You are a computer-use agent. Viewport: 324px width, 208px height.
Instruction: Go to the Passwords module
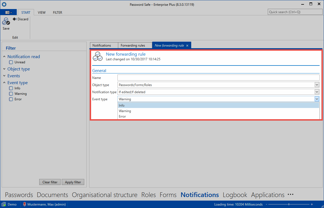click(x=19, y=195)
